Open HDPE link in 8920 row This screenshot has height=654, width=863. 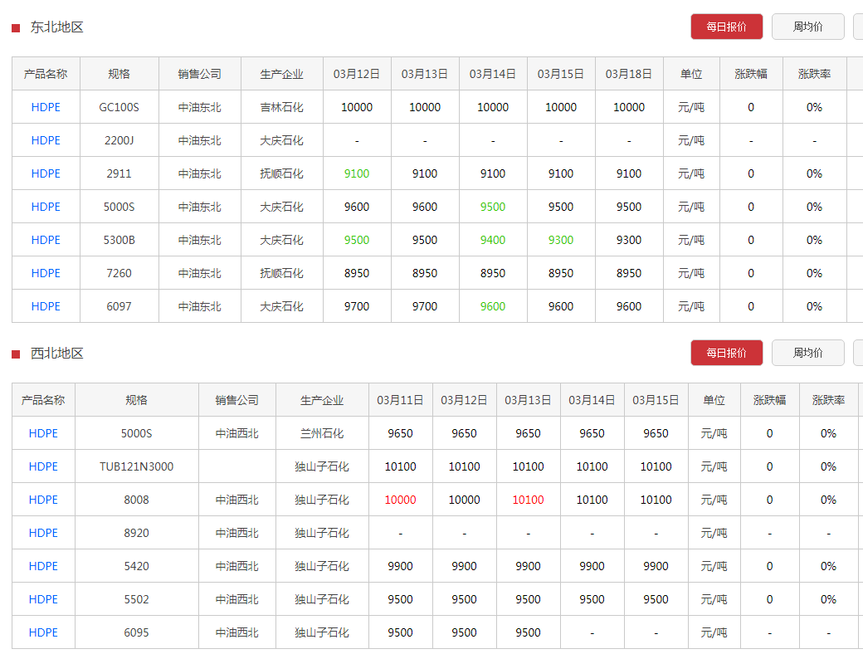(43, 533)
